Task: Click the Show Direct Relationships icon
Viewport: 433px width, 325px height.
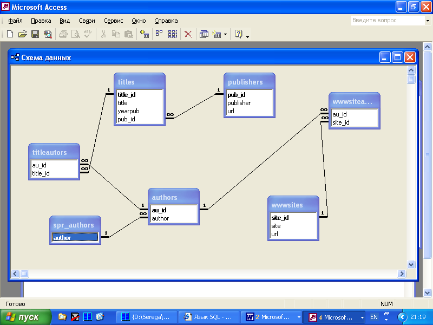Action: coord(159,34)
